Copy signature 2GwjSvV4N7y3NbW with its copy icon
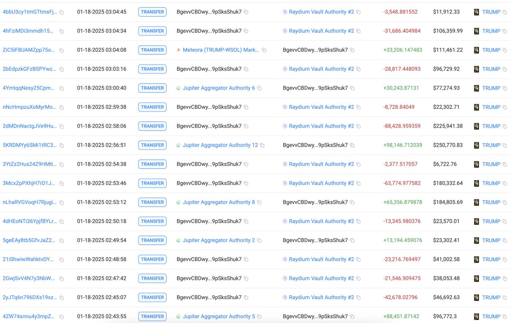Viewport: 510px width, 323px height. [x=62, y=279]
